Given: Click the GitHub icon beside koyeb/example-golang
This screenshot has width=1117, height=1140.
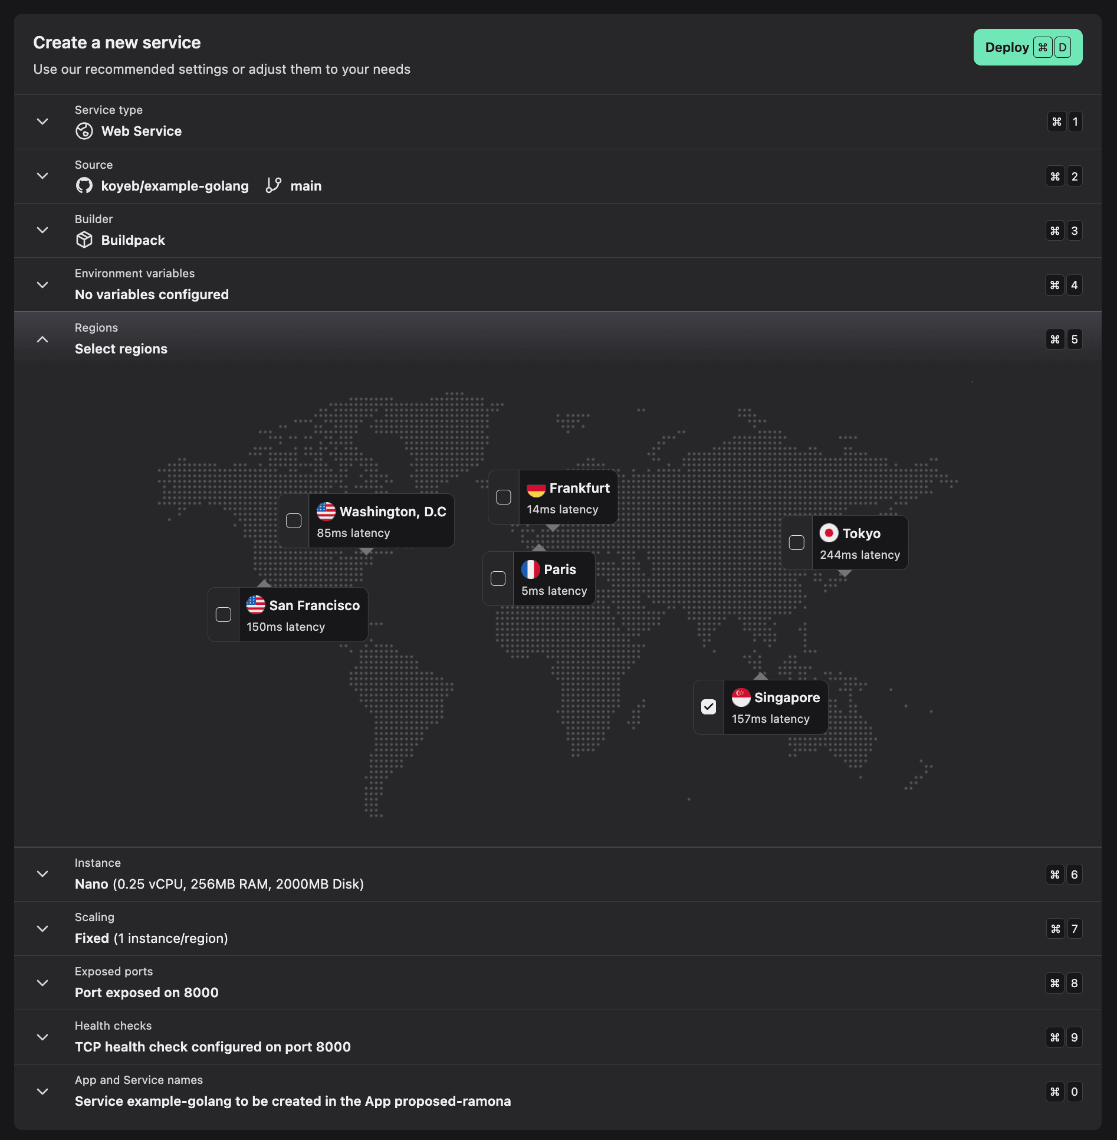Looking at the screenshot, I should [84, 186].
